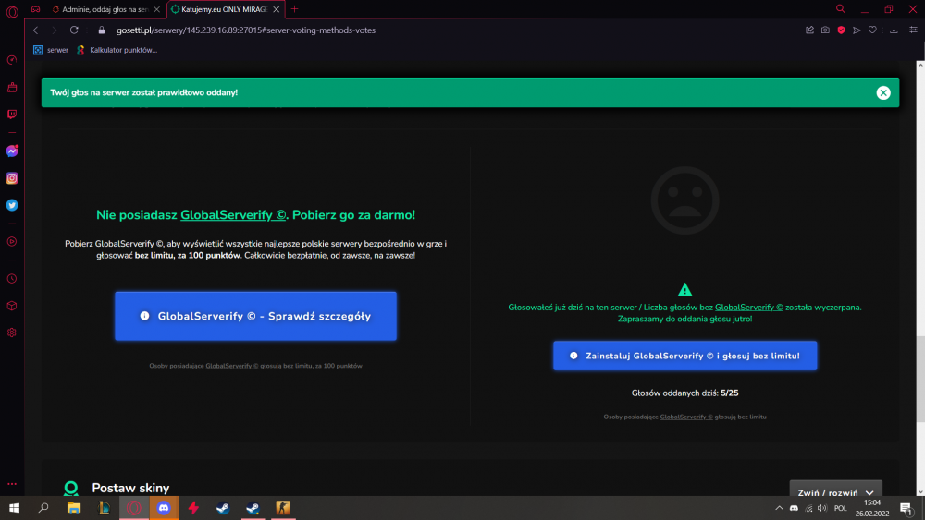Close the 'Katujemy.eu ONLY MIRAGE' tab

click(276, 9)
